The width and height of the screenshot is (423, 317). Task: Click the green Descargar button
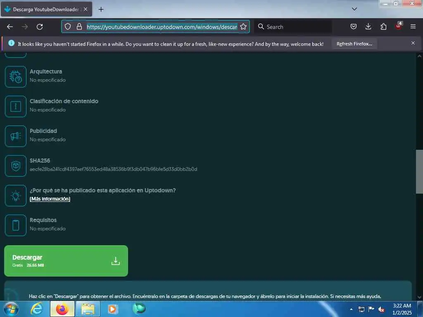(66, 261)
